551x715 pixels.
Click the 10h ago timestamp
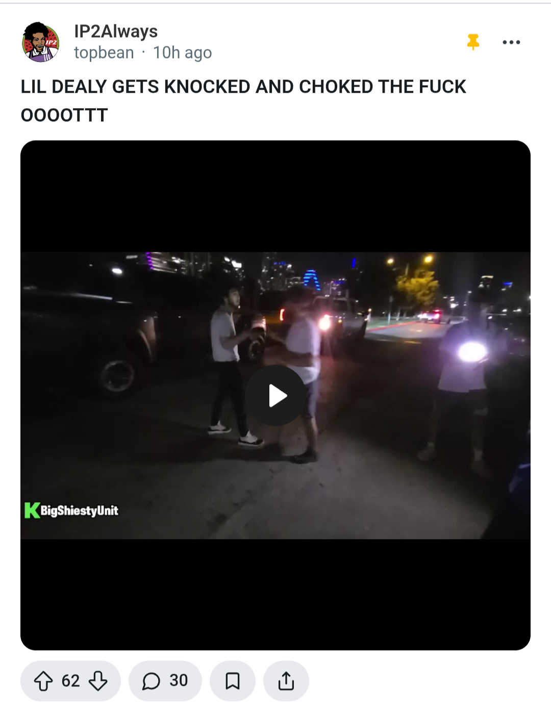pyautogui.click(x=182, y=53)
